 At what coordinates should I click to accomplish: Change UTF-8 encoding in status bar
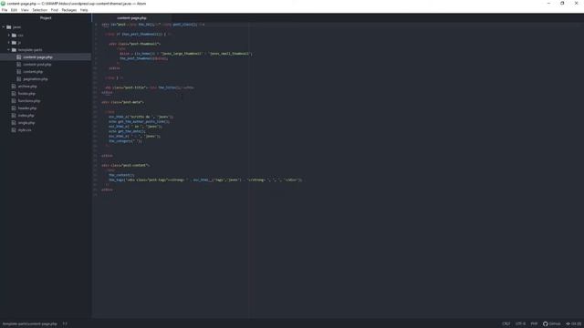[520, 323]
